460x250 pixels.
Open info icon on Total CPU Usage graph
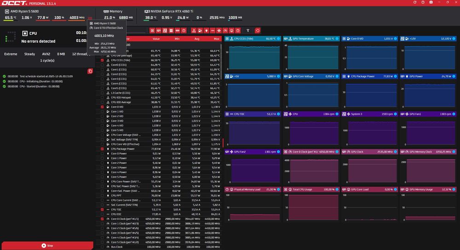(337, 189)
